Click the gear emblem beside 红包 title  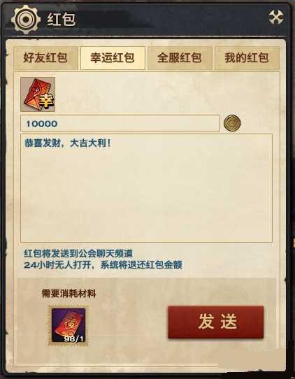[26, 20]
